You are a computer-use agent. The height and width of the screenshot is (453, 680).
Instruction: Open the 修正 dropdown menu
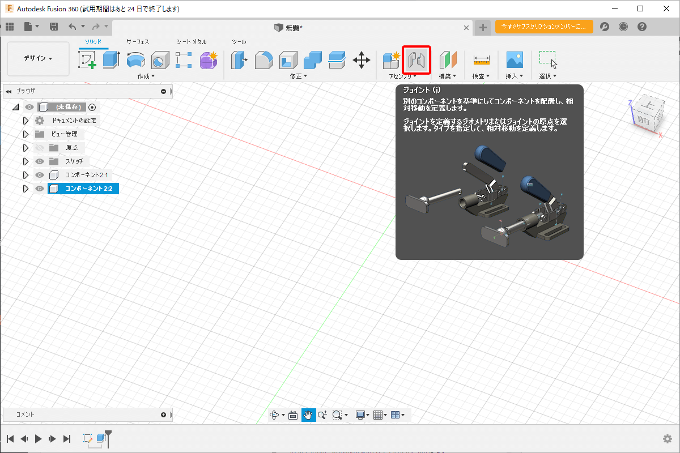299,76
